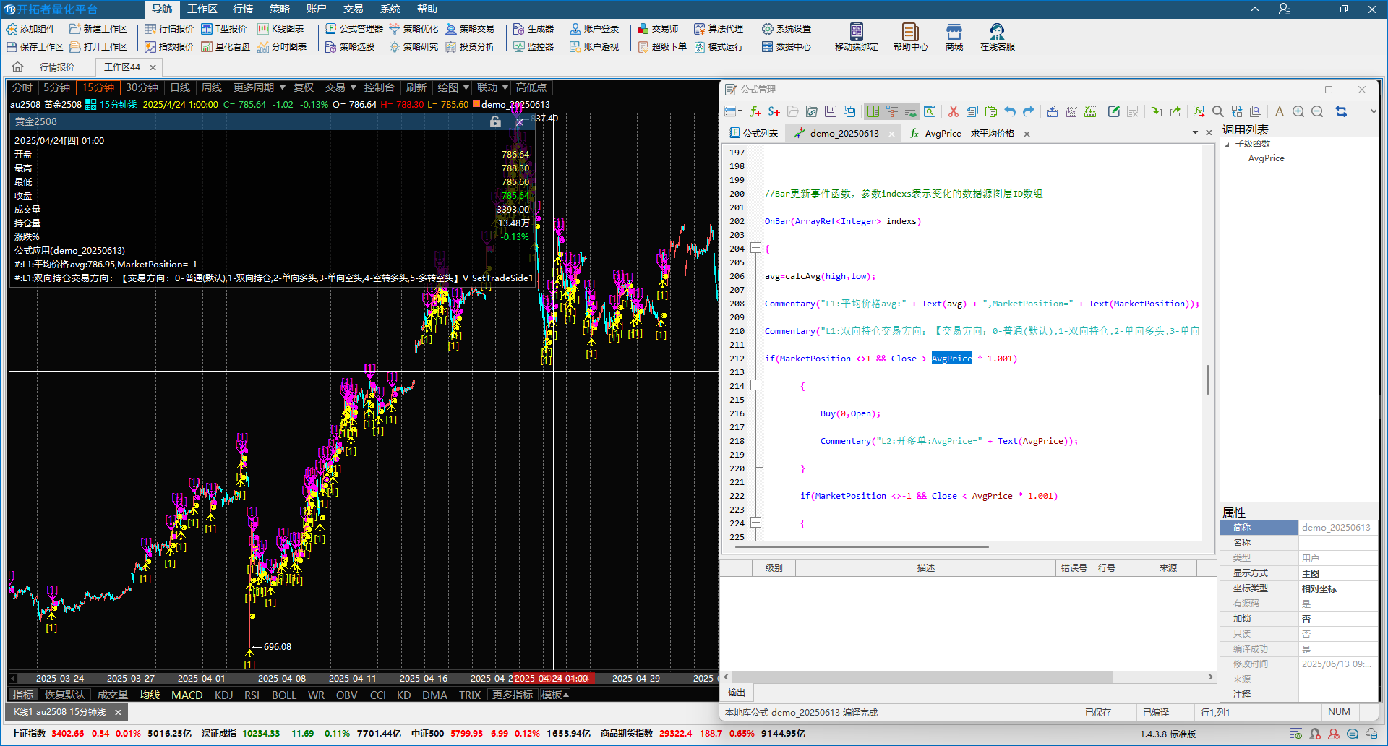
Task: Open 更多指标 more indicators
Action: 513,695
